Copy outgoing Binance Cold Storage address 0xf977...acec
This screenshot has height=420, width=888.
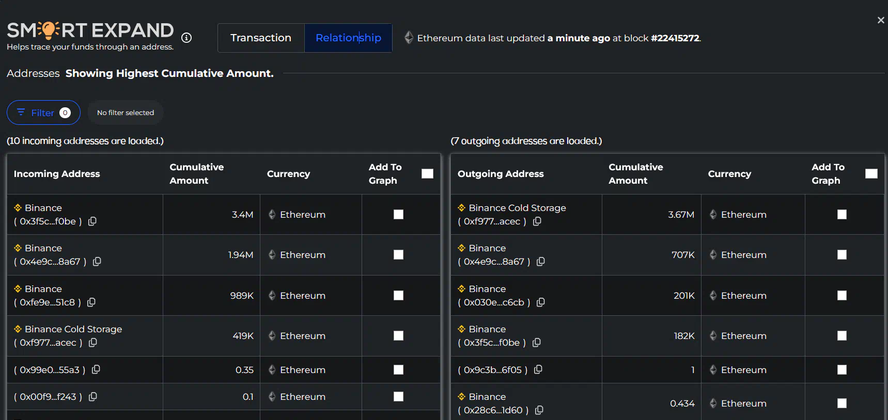tap(537, 221)
